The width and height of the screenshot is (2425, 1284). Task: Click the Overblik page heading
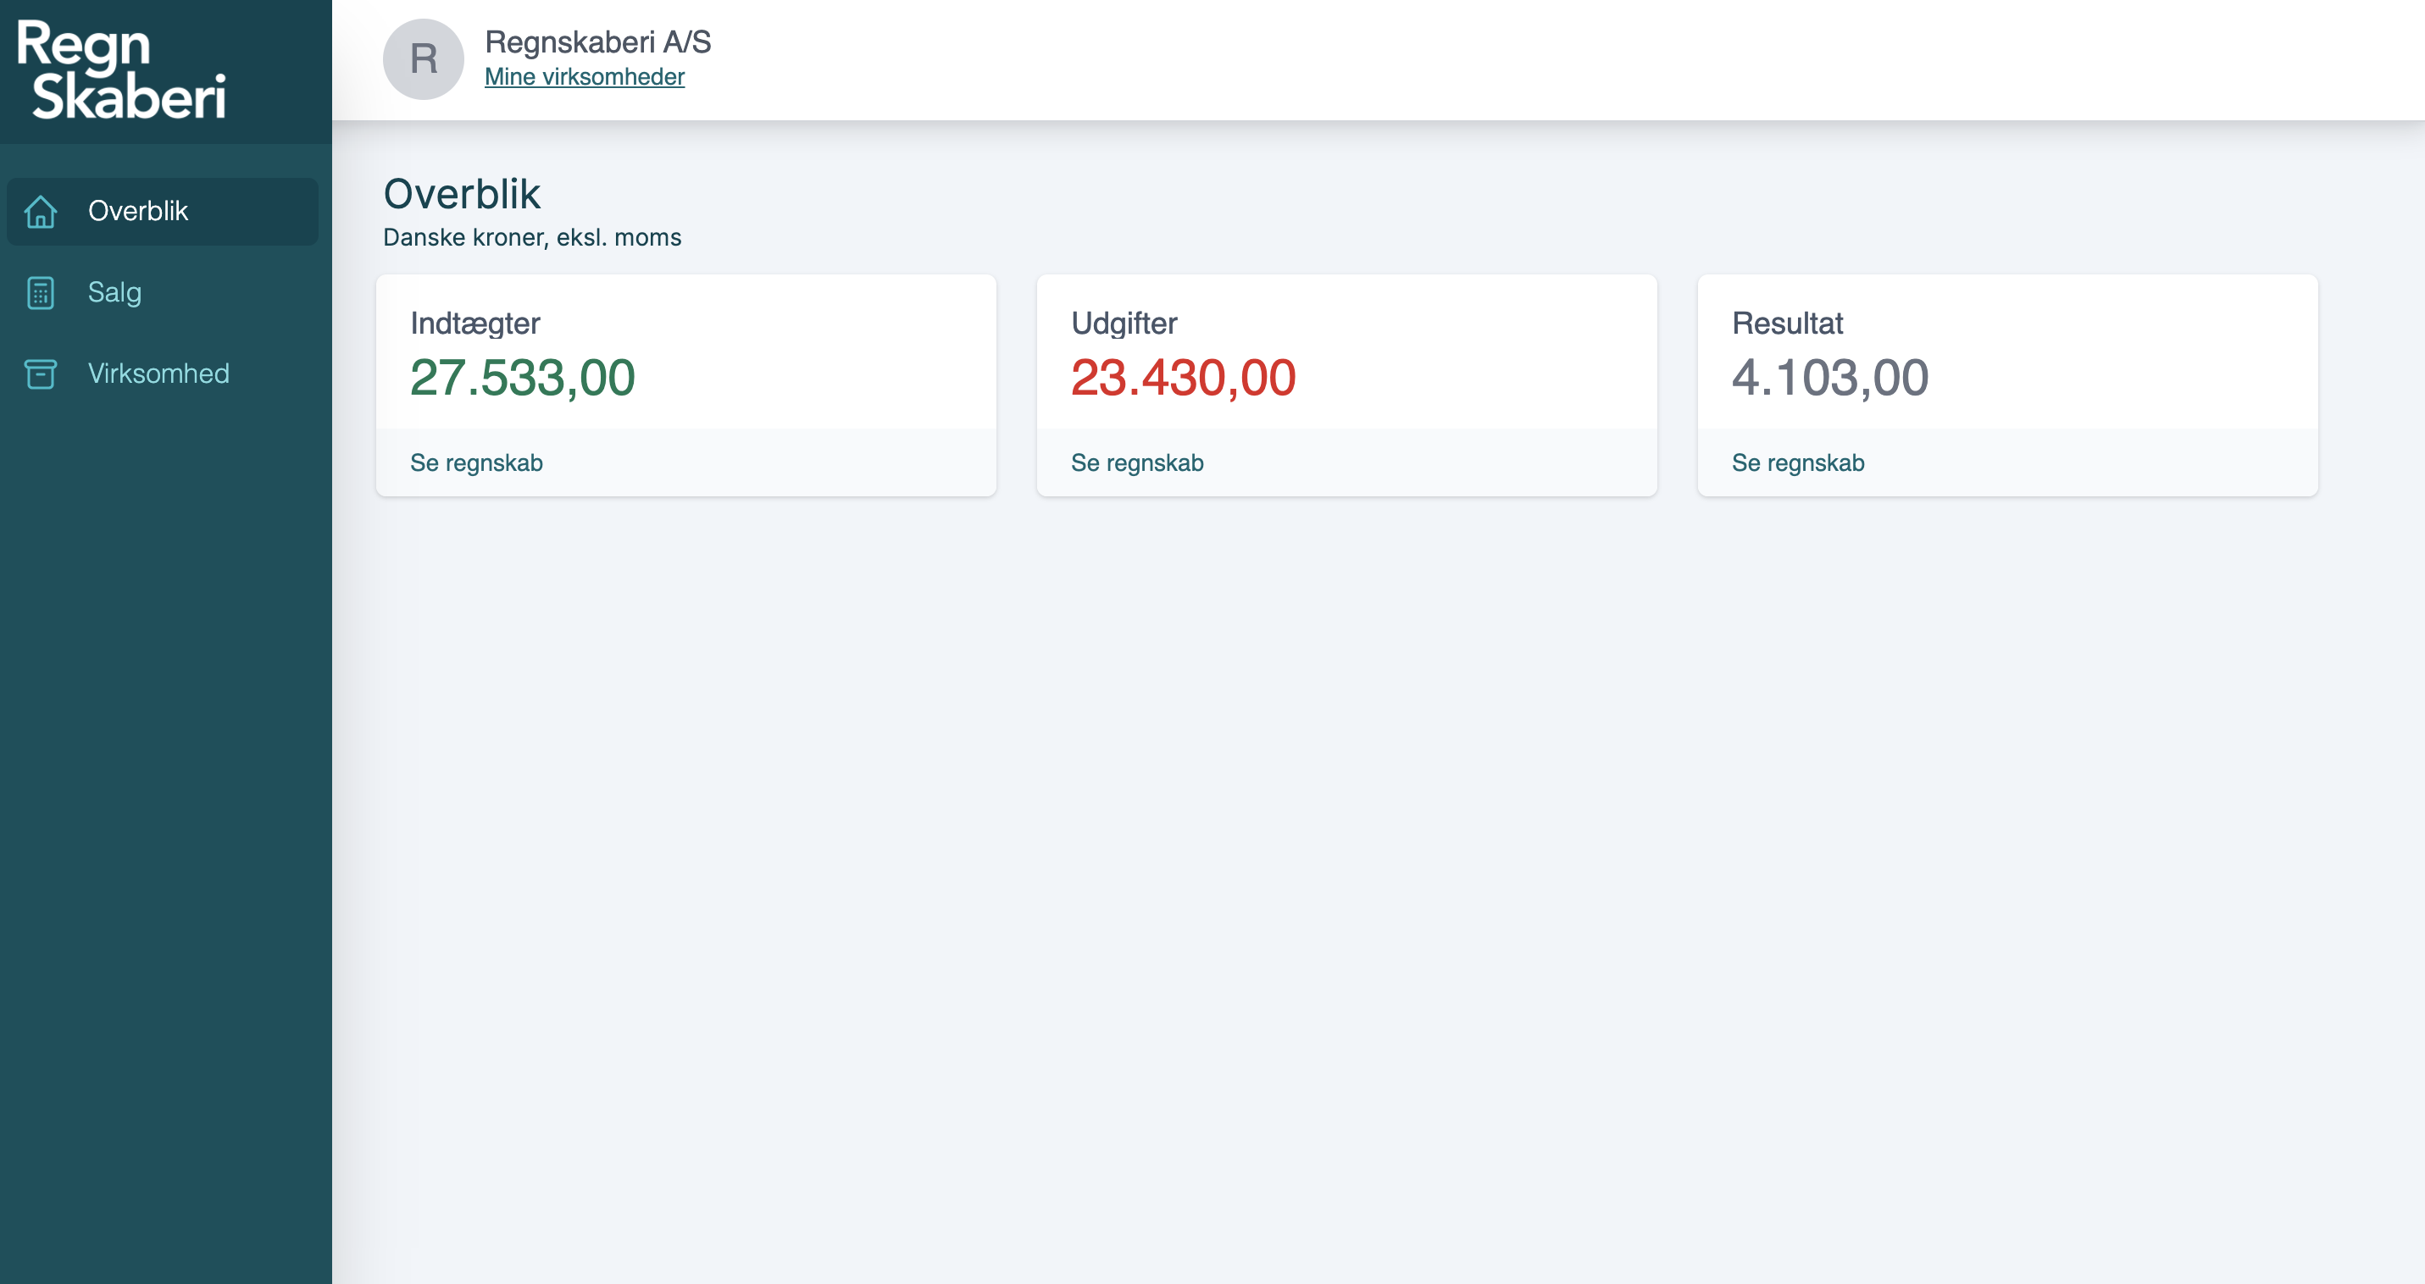tap(461, 195)
